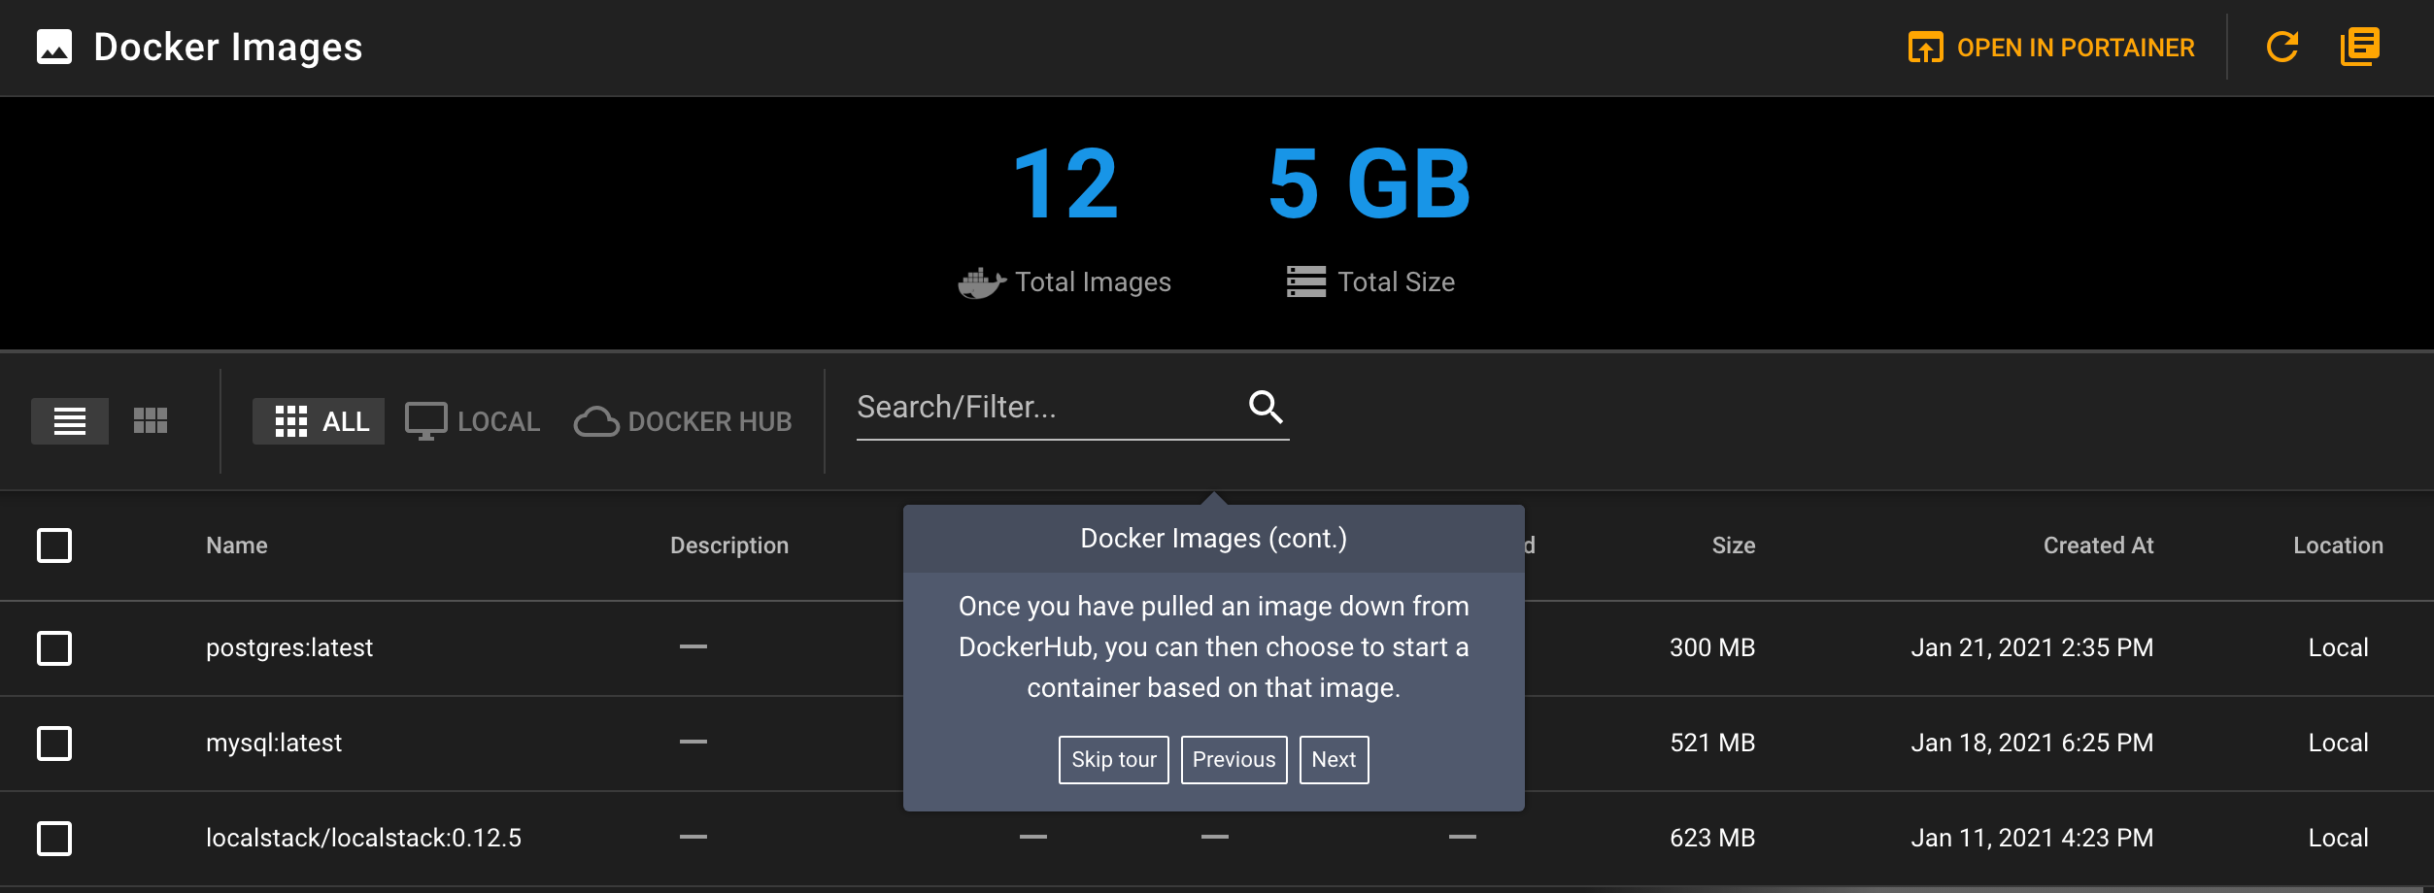
Task: Open in Portainer link text
Action: click(2076, 48)
